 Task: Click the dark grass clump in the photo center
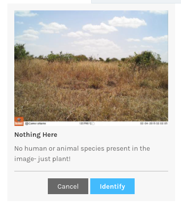point(95,86)
